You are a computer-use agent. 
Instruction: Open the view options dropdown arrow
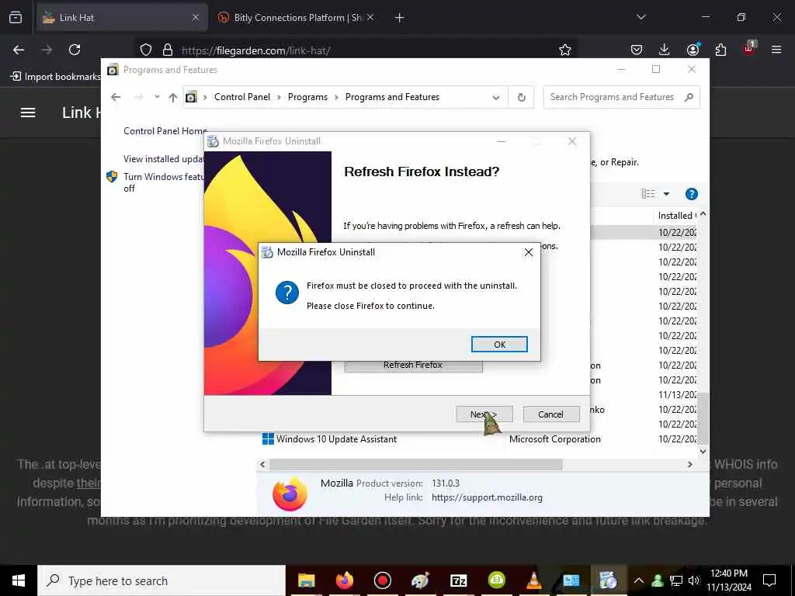(666, 193)
